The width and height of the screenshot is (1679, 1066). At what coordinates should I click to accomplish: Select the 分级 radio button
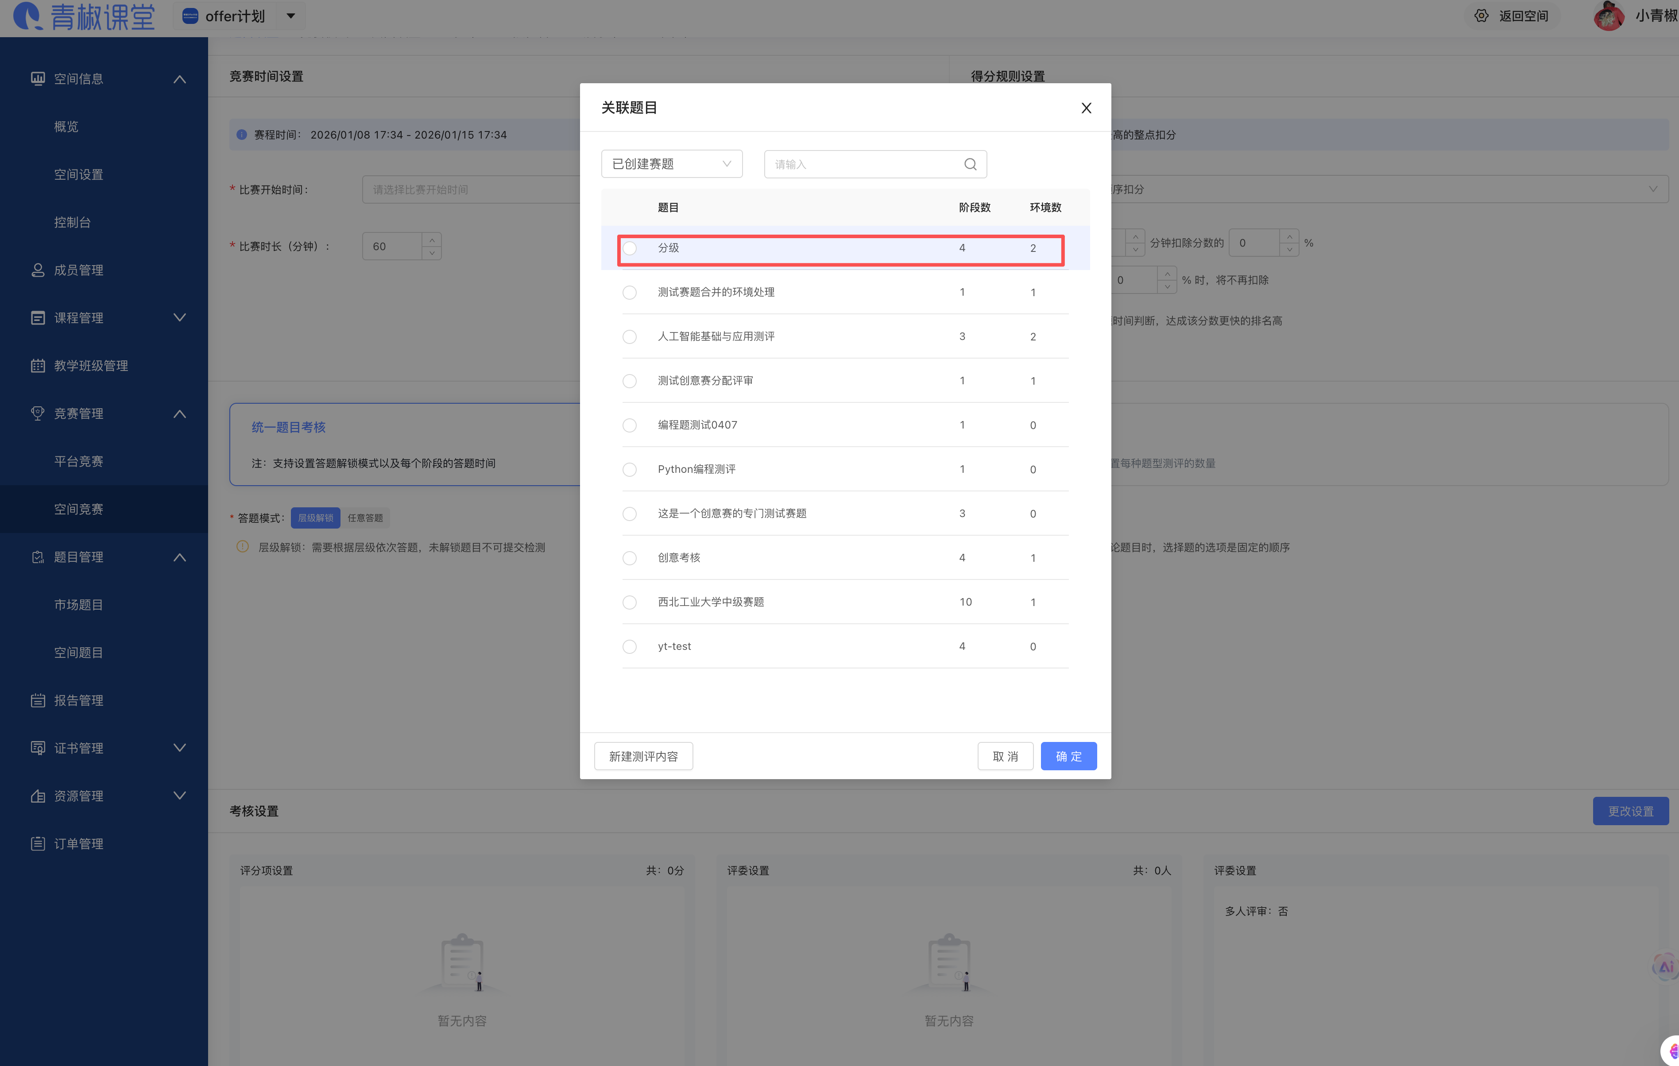pos(630,248)
